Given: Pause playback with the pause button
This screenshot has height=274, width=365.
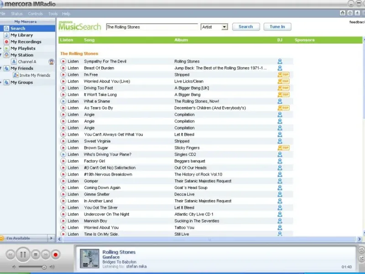Looking at the screenshot, I should (23, 255).
